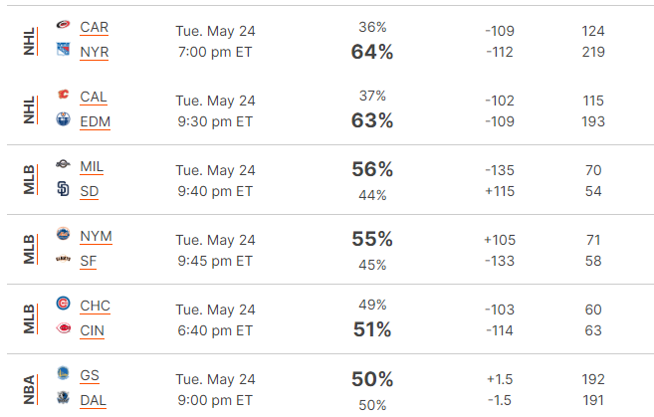Image resolution: width=654 pixels, height=417 pixels.
Task: Click the Calgary Flames logo icon
Action: [63, 95]
